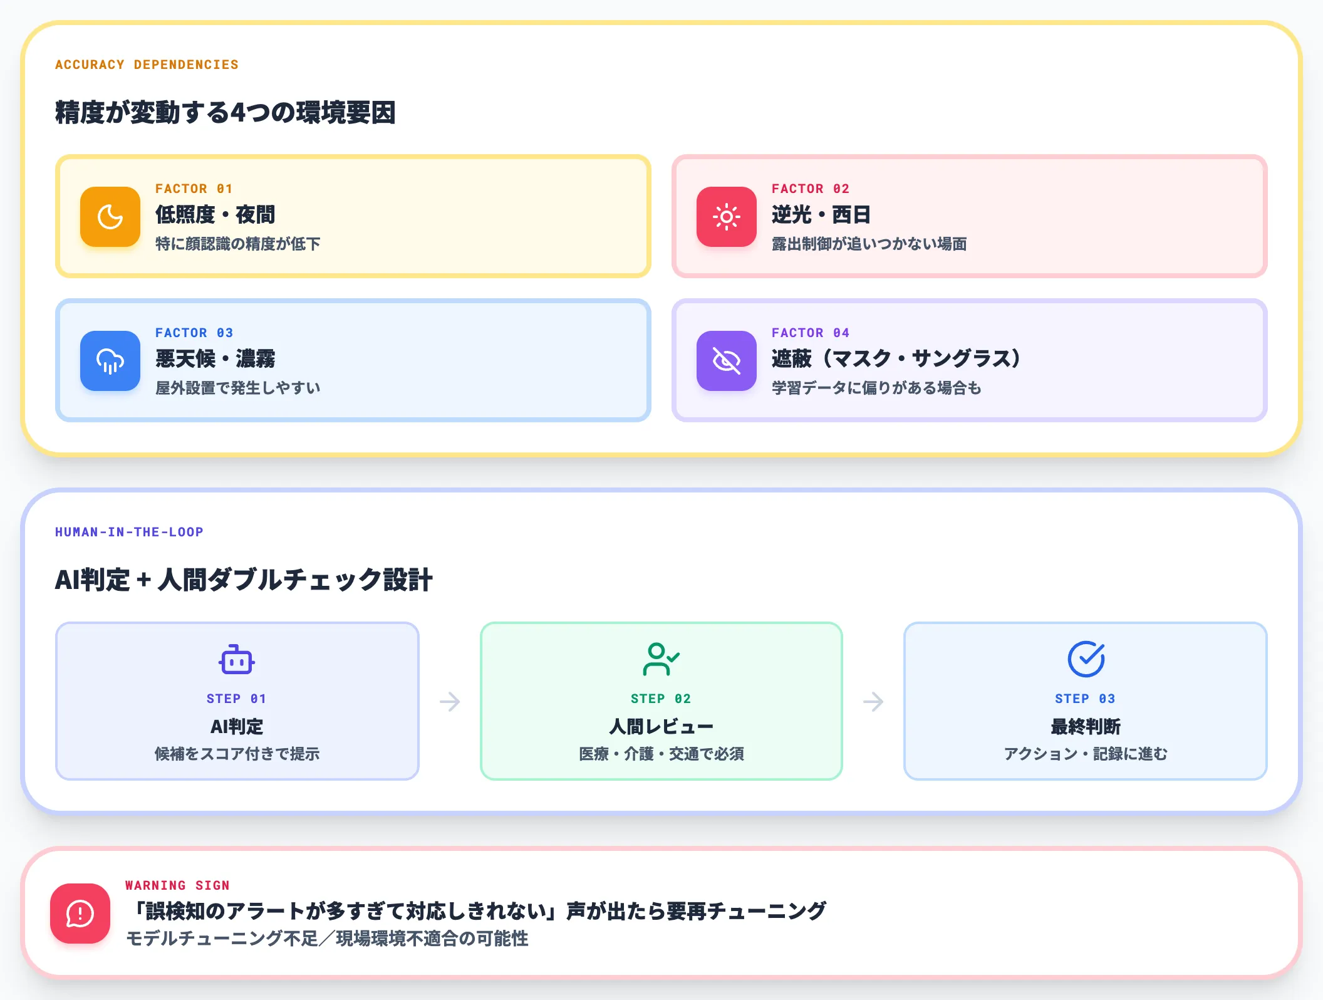Click the text 候補をスコア付きで提示
1323x1000 pixels.
[x=237, y=754]
